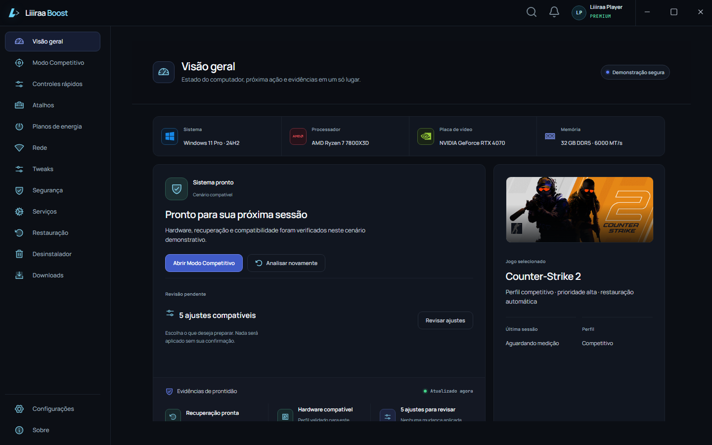The image size is (712, 445).
Task: Click the Atalhos briefcase icon
Action: point(19,105)
